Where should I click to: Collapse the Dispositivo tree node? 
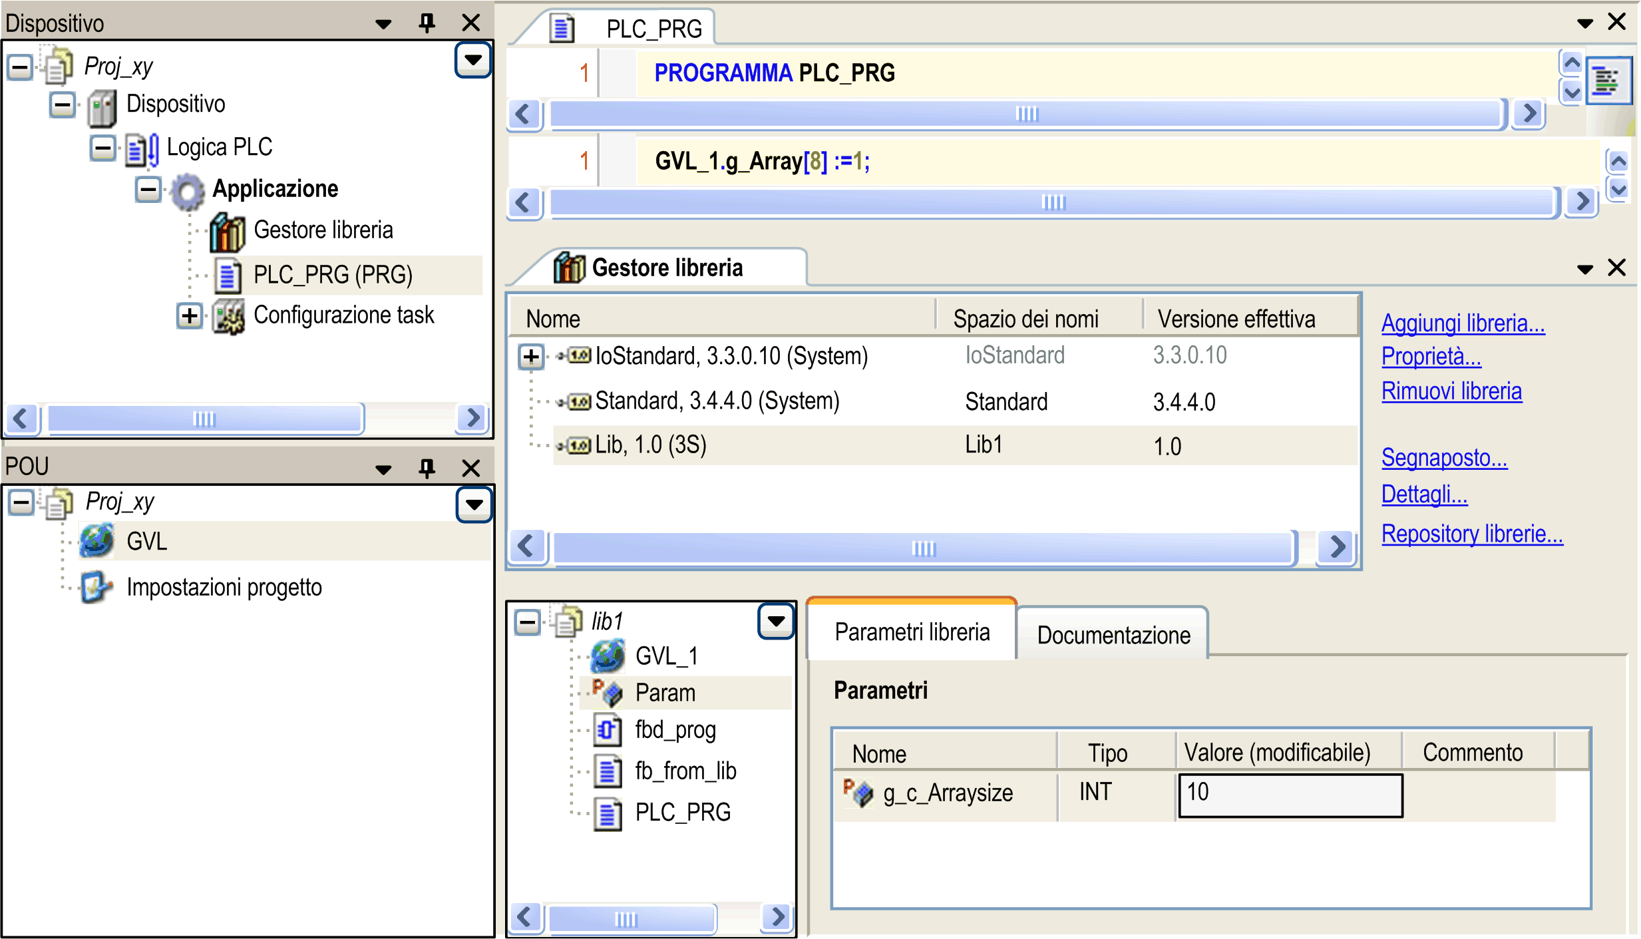click(63, 104)
